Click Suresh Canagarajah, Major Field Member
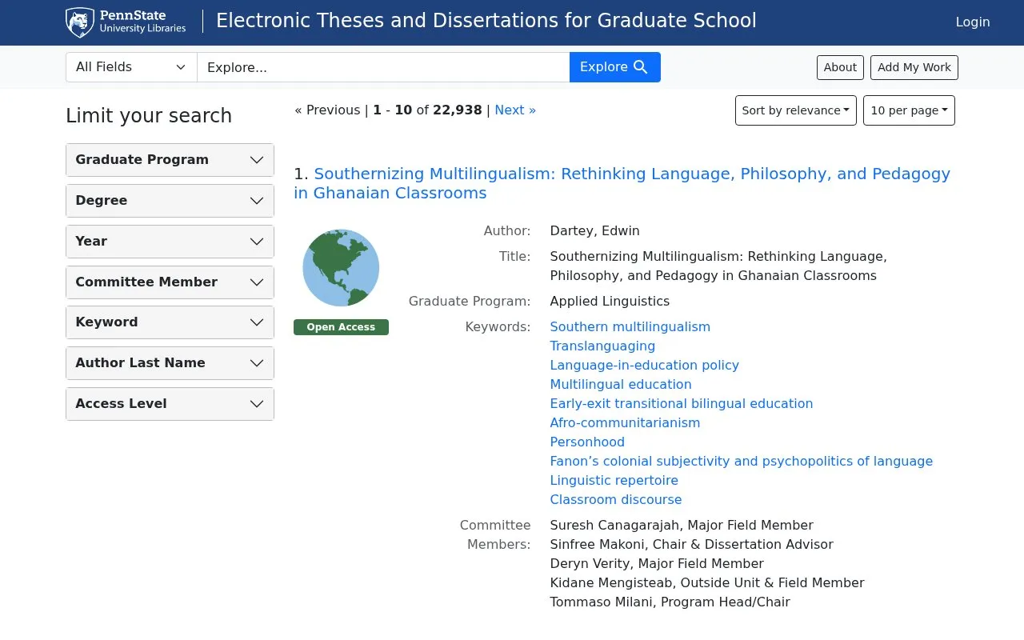Screen dimensions: 1024x640 pyautogui.click(x=682, y=525)
